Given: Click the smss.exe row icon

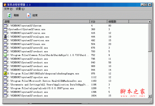Looking at the screenshot, I should (x=5, y=29).
